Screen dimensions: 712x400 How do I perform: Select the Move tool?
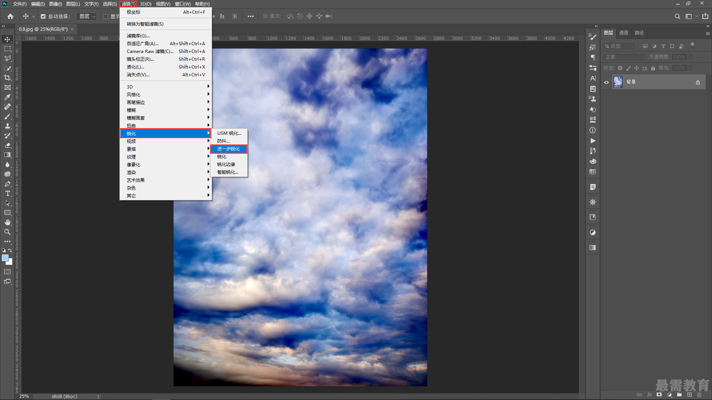(7, 39)
